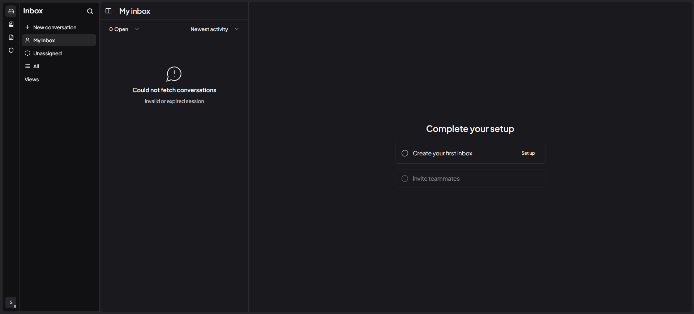Select My Inbox in the sidebar
Screen dimensions: 694x314
pos(59,40)
